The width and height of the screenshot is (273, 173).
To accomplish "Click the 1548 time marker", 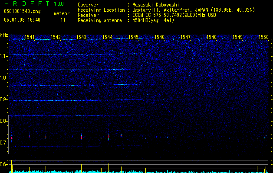I will [211, 37].
